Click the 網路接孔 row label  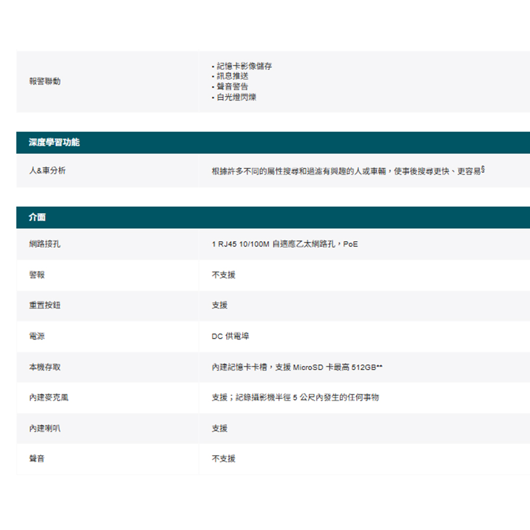[45, 244]
